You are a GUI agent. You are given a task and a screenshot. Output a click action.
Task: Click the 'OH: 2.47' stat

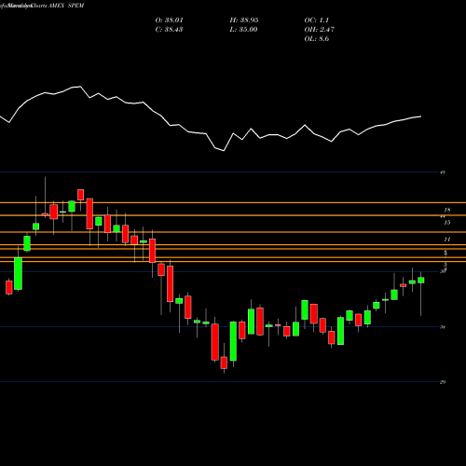click(320, 30)
